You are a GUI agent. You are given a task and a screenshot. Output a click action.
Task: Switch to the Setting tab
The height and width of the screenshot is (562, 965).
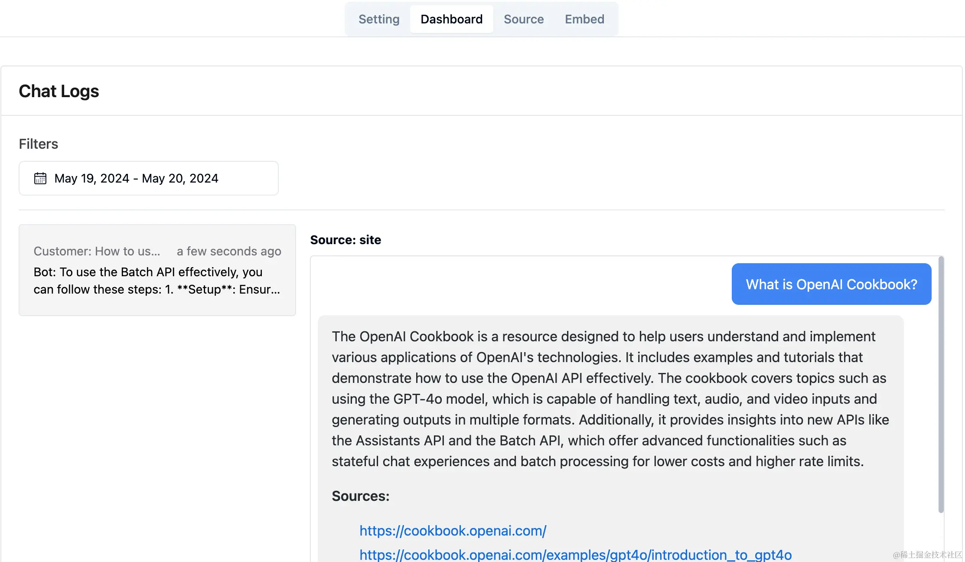(379, 19)
